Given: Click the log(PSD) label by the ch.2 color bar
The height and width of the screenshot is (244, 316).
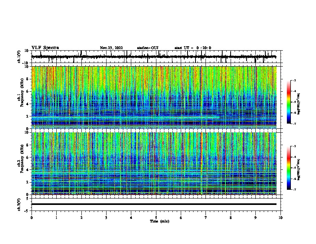Looking at the screenshot, I should pyautogui.click(x=299, y=169).
